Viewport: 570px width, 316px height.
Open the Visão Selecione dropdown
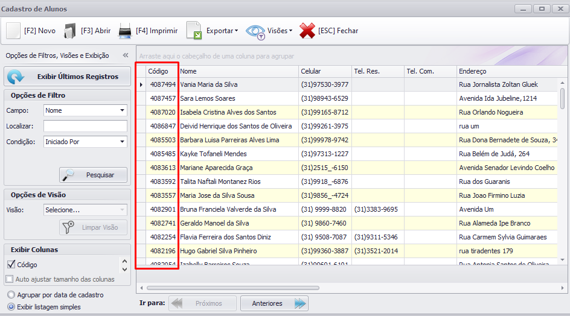(85, 210)
